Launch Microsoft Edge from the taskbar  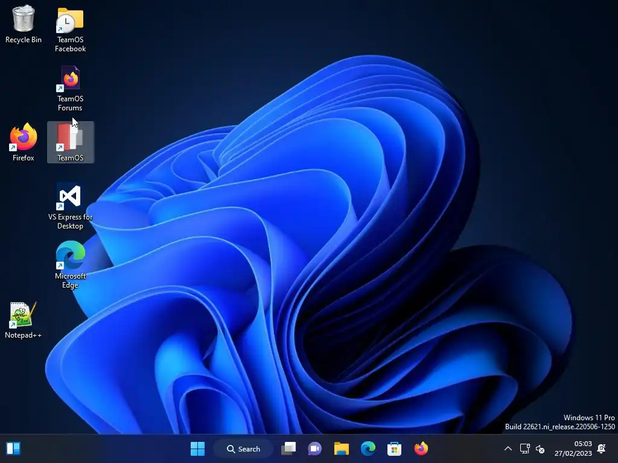tap(368, 449)
